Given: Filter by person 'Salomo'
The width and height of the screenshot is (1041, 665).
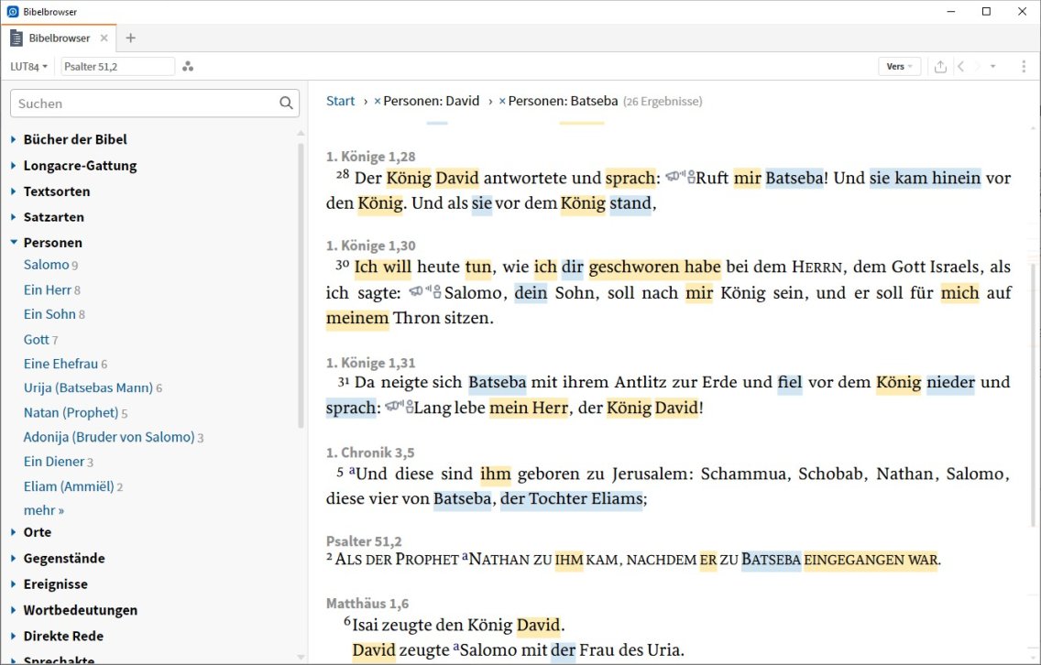Looking at the screenshot, I should [46, 265].
